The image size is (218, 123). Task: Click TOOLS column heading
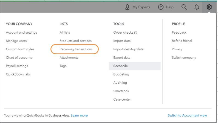click(x=118, y=24)
